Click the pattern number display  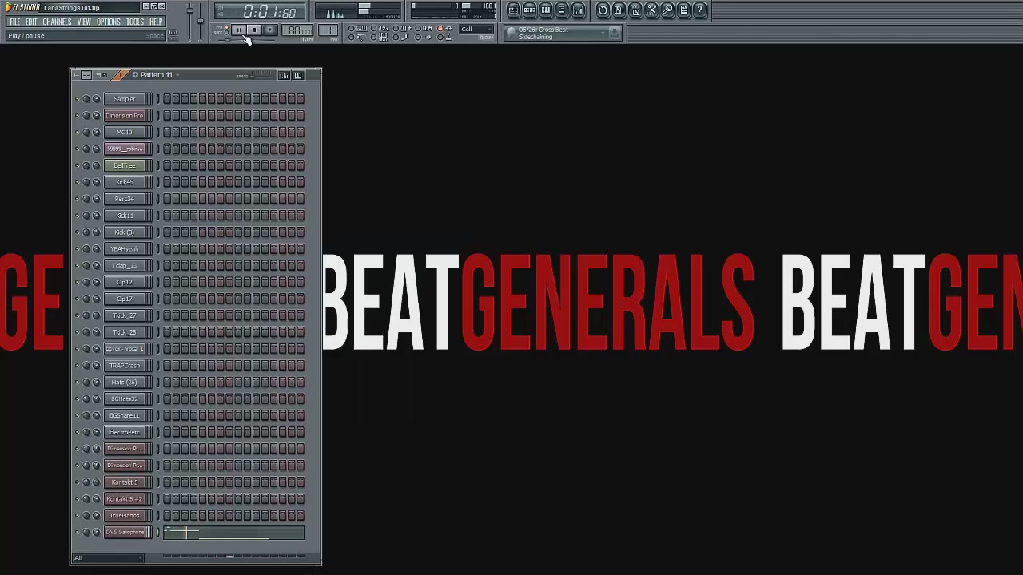(x=328, y=31)
